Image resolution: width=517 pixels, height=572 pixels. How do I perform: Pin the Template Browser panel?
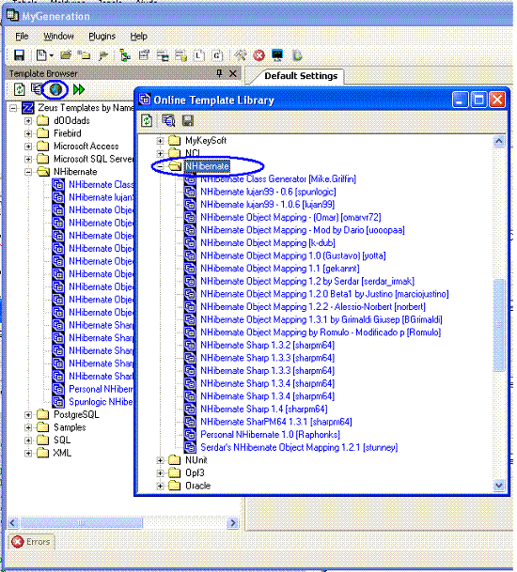pos(219,73)
